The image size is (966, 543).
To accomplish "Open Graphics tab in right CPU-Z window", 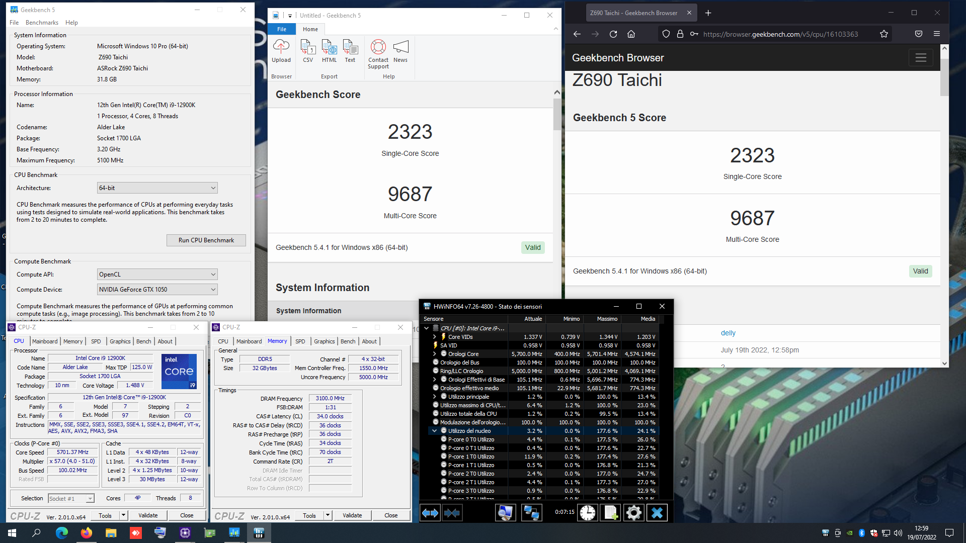I will pyautogui.click(x=324, y=341).
